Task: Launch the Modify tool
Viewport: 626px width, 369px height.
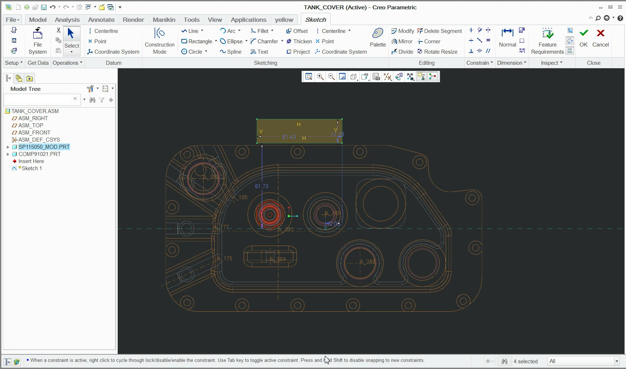Action: pyautogui.click(x=402, y=31)
